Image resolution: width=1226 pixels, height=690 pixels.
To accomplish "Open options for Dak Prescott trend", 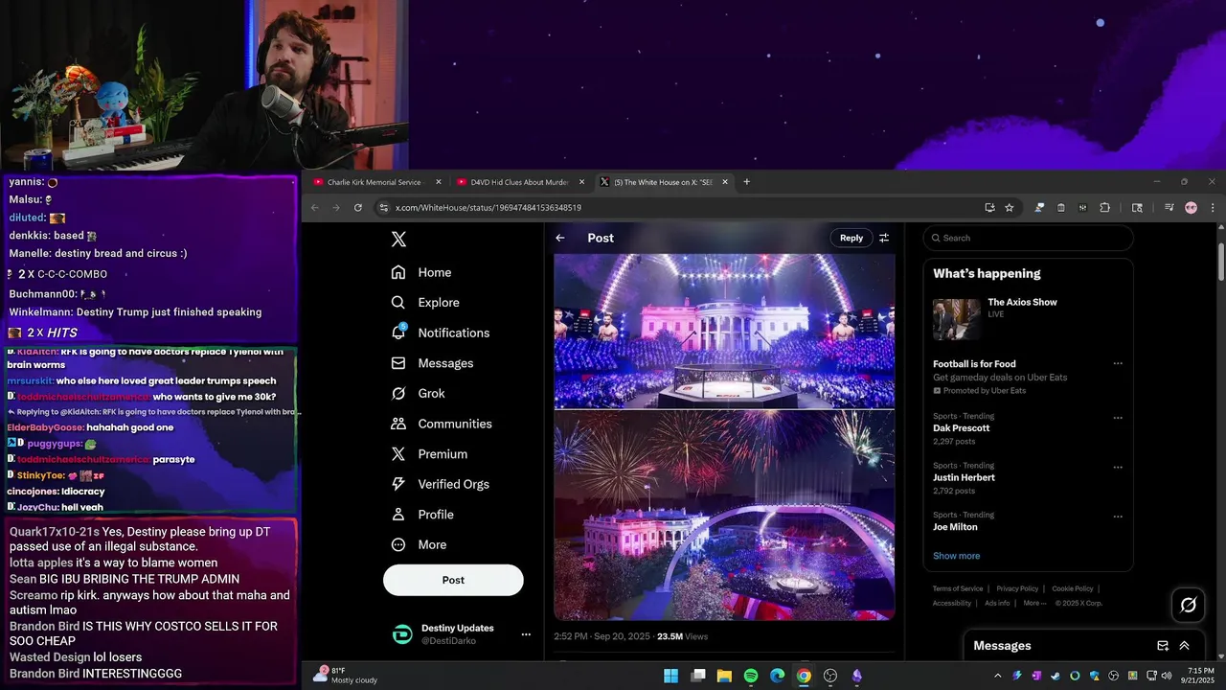I will (x=1118, y=418).
